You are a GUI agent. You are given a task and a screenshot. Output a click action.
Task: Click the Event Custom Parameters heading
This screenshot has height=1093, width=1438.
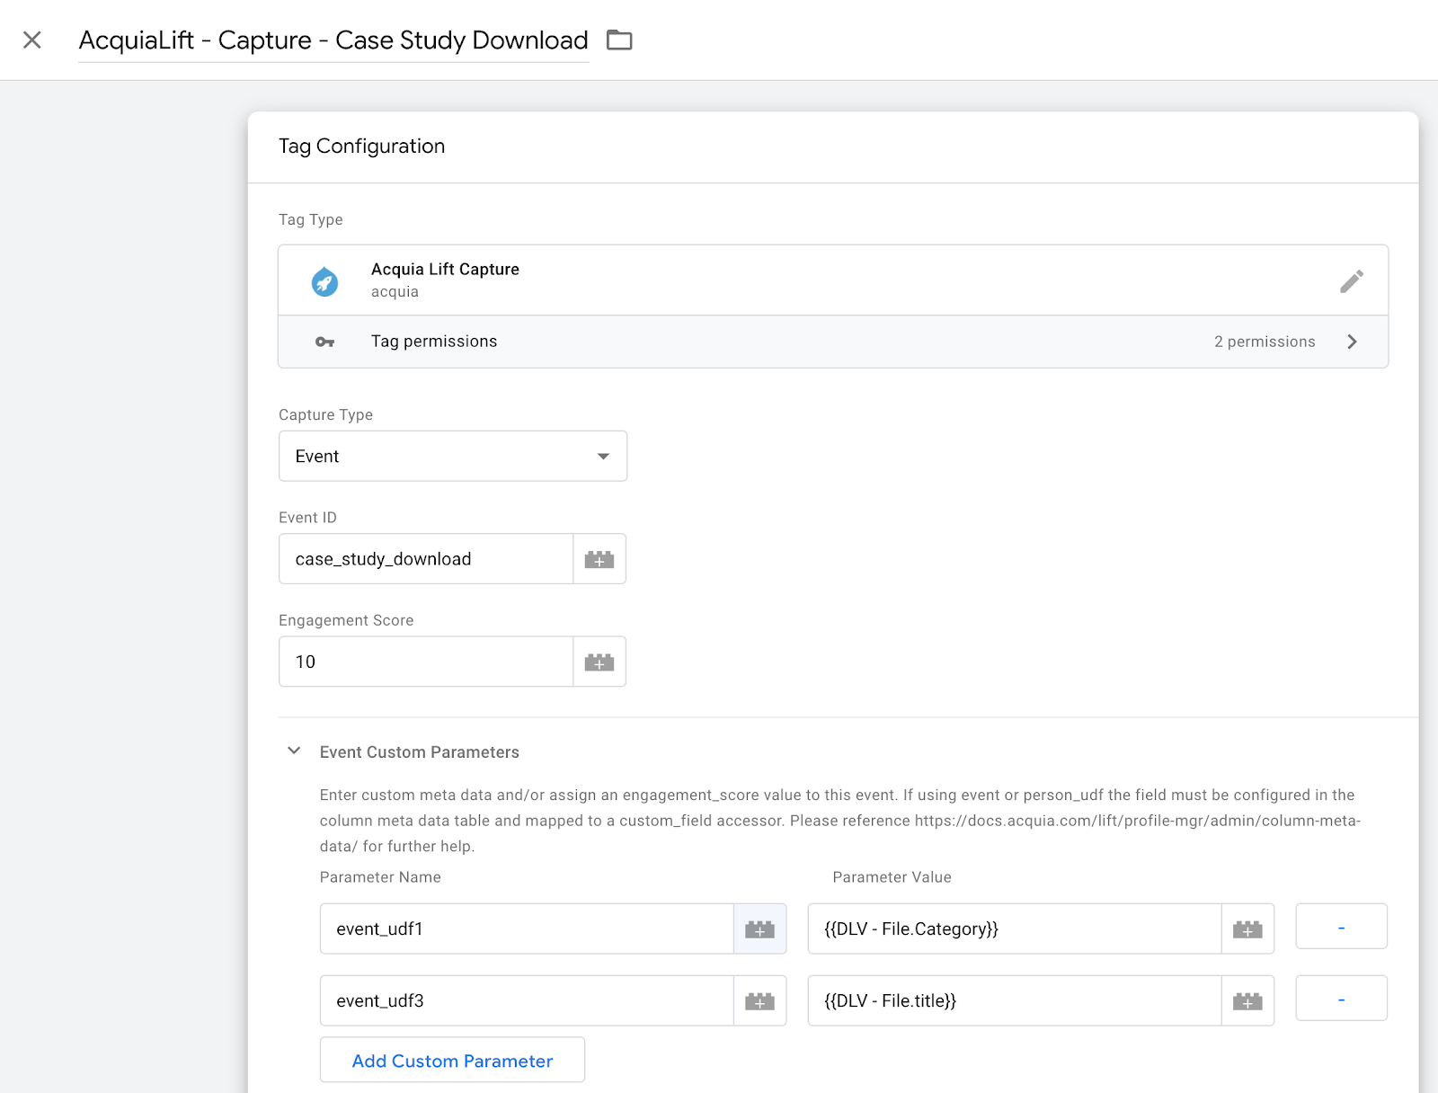tap(420, 752)
